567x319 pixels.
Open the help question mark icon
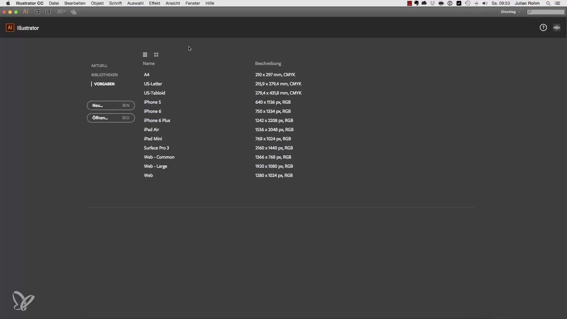(543, 27)
